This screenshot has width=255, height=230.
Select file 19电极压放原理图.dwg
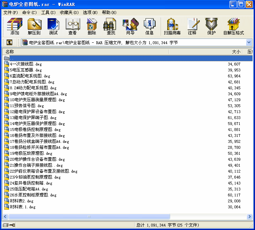coord(31,153)
